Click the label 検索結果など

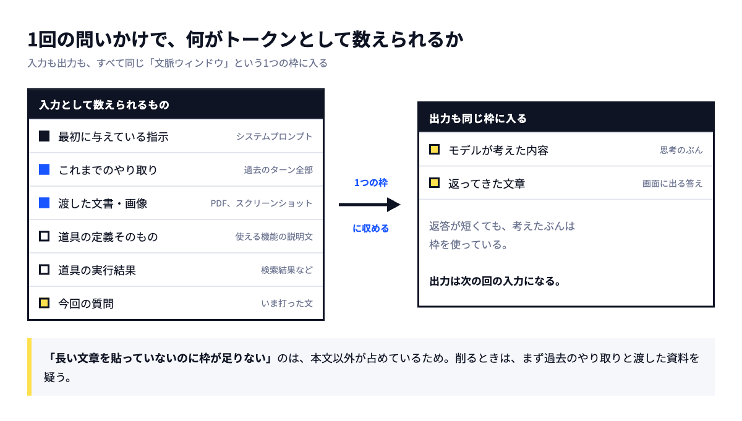287,270
